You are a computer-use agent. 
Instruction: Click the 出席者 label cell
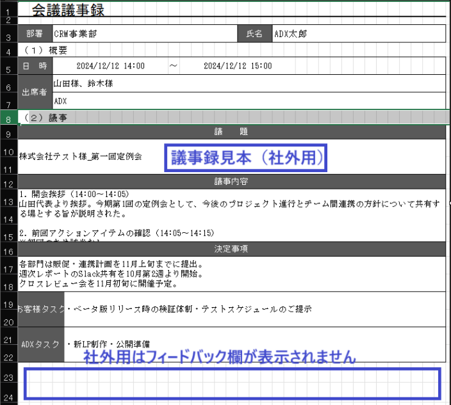click(35, 92)
